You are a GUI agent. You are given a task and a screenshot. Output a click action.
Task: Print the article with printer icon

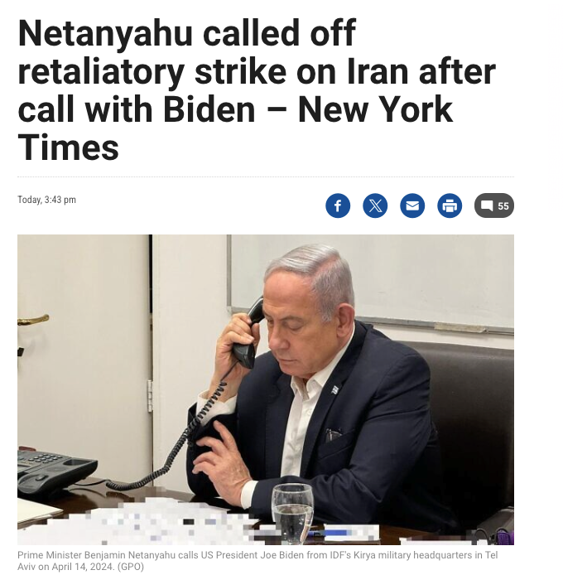pyautogui.click(x=450, y=205)
